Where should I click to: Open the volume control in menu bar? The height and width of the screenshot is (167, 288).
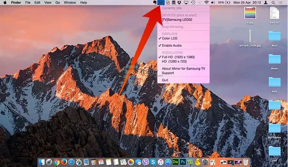click(213, 2)
